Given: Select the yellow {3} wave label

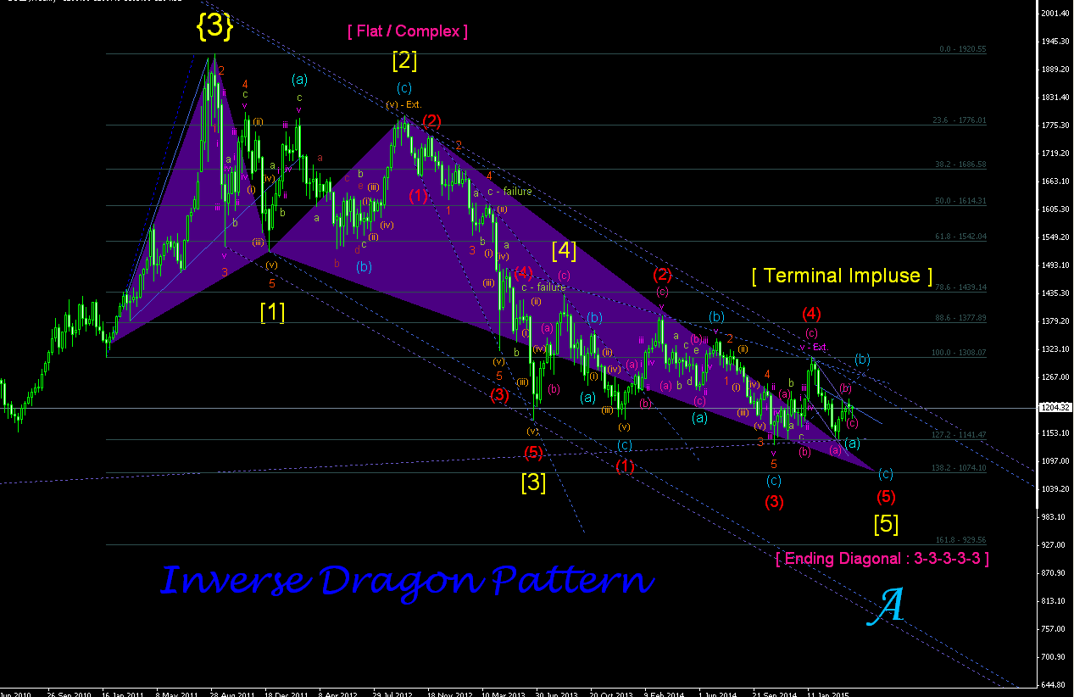Looking at the screenshot, I should pyautogui.click(x=214, y=26).
